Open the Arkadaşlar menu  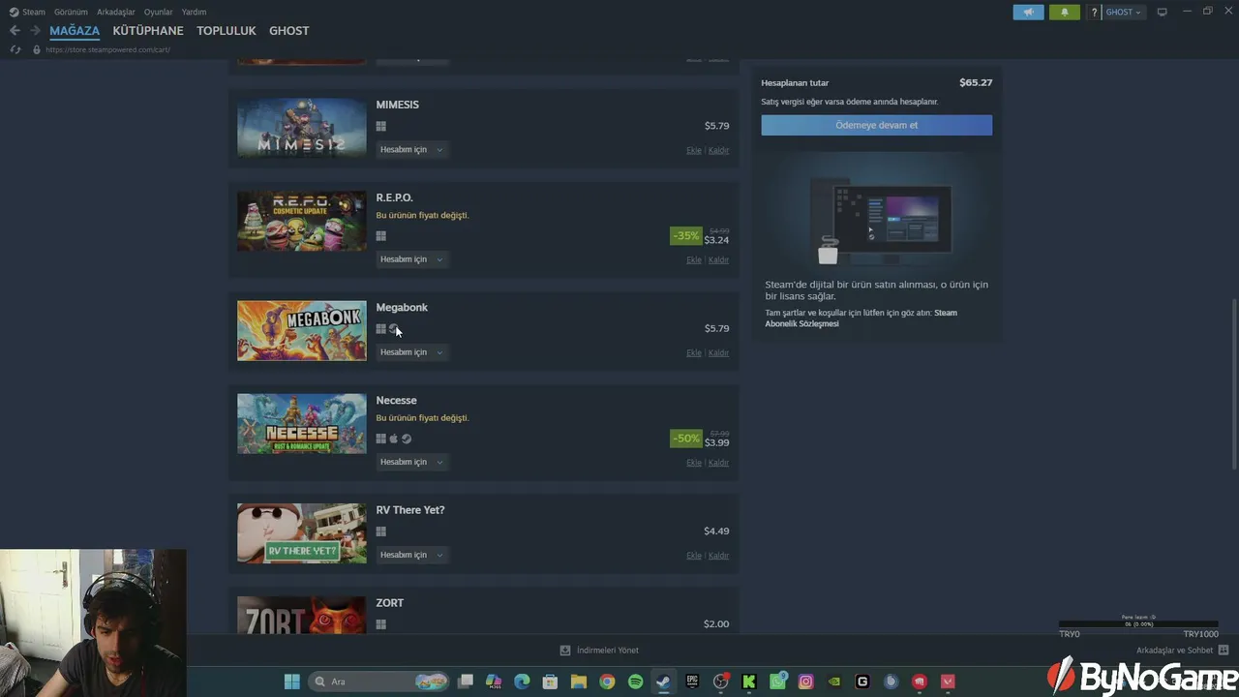116,12
